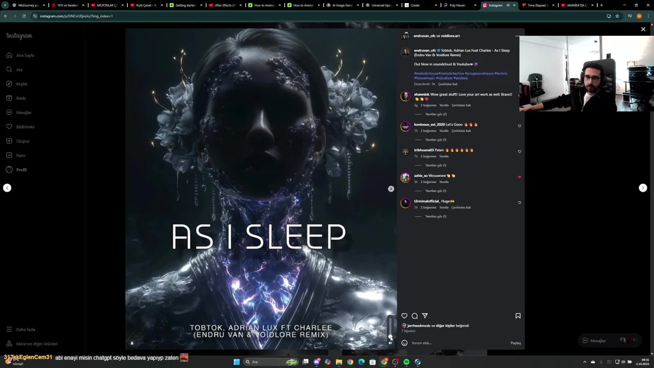This screenshot has width=654, height=368.
Task: Show hidden system tray icons
Action: point(585,362)
